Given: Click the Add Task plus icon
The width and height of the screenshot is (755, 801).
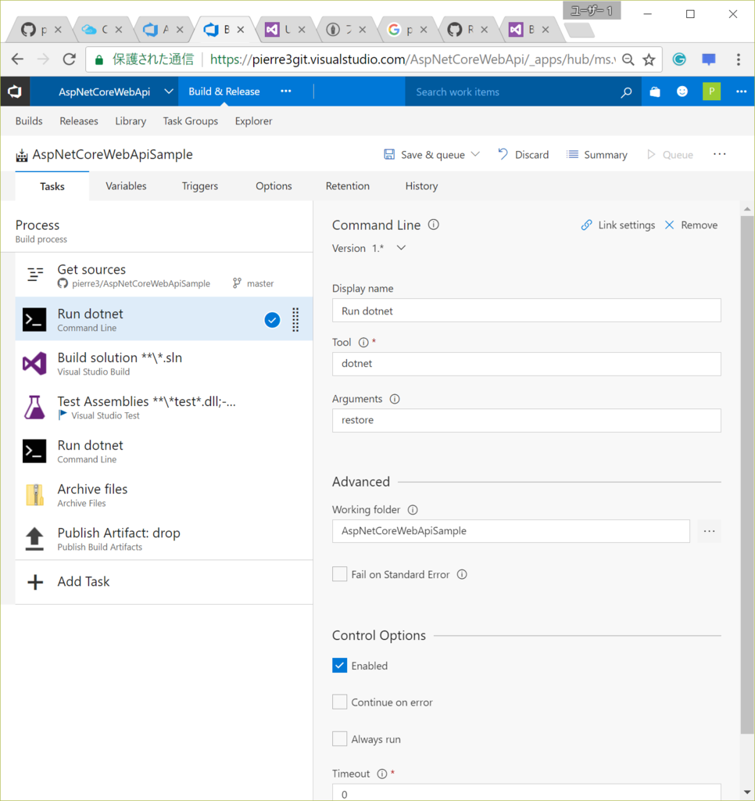Looking at the screenshot, I should point(34,582).
